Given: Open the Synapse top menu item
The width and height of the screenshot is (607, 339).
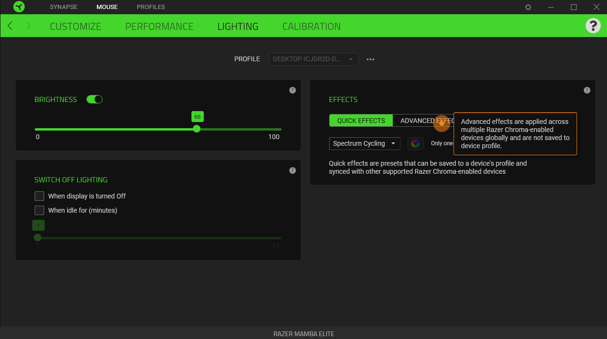Looking at the screenshot, I should coord(64,7).
